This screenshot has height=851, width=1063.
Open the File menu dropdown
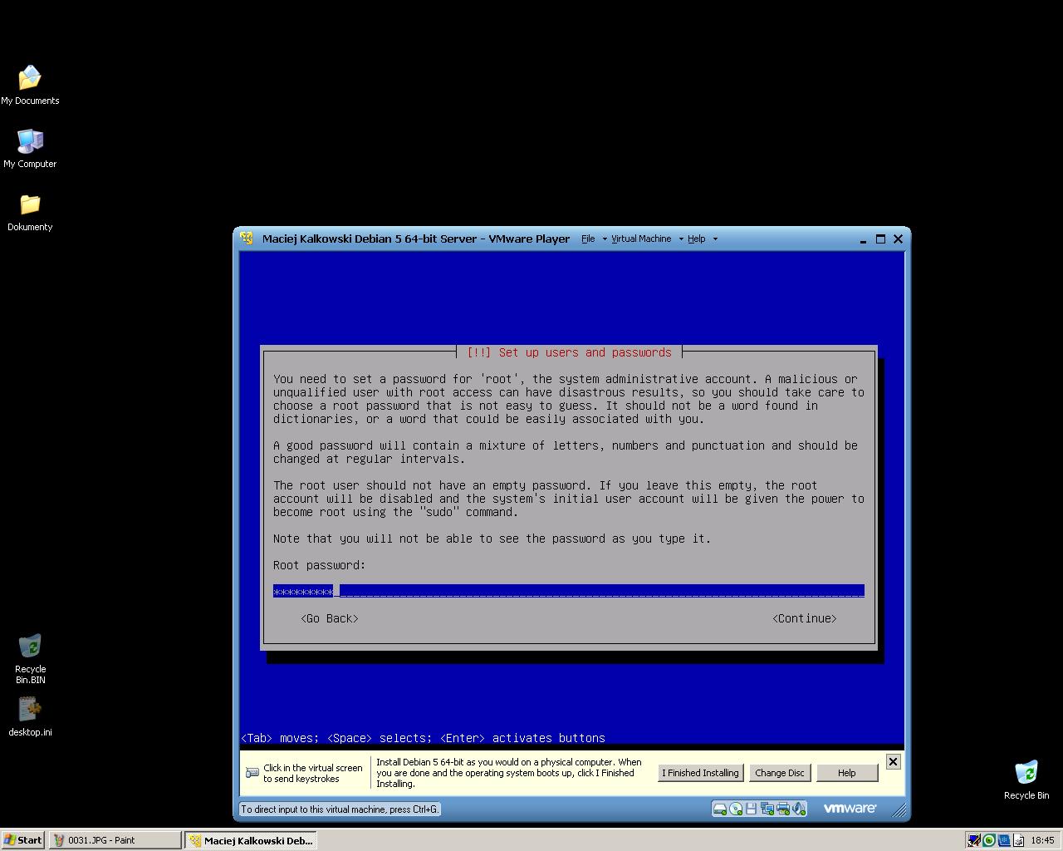click(x=593, y=239)
